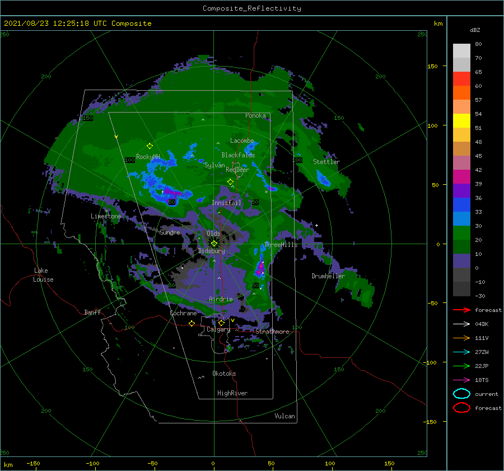
Task: Click the radar center marker near Olds
Action: click(x=214, y=244)
